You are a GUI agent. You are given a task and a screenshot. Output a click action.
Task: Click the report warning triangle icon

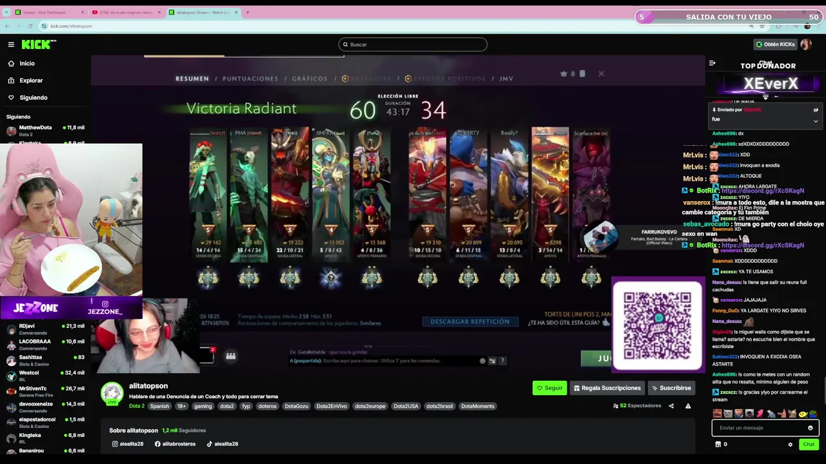[x=688, y=406]
